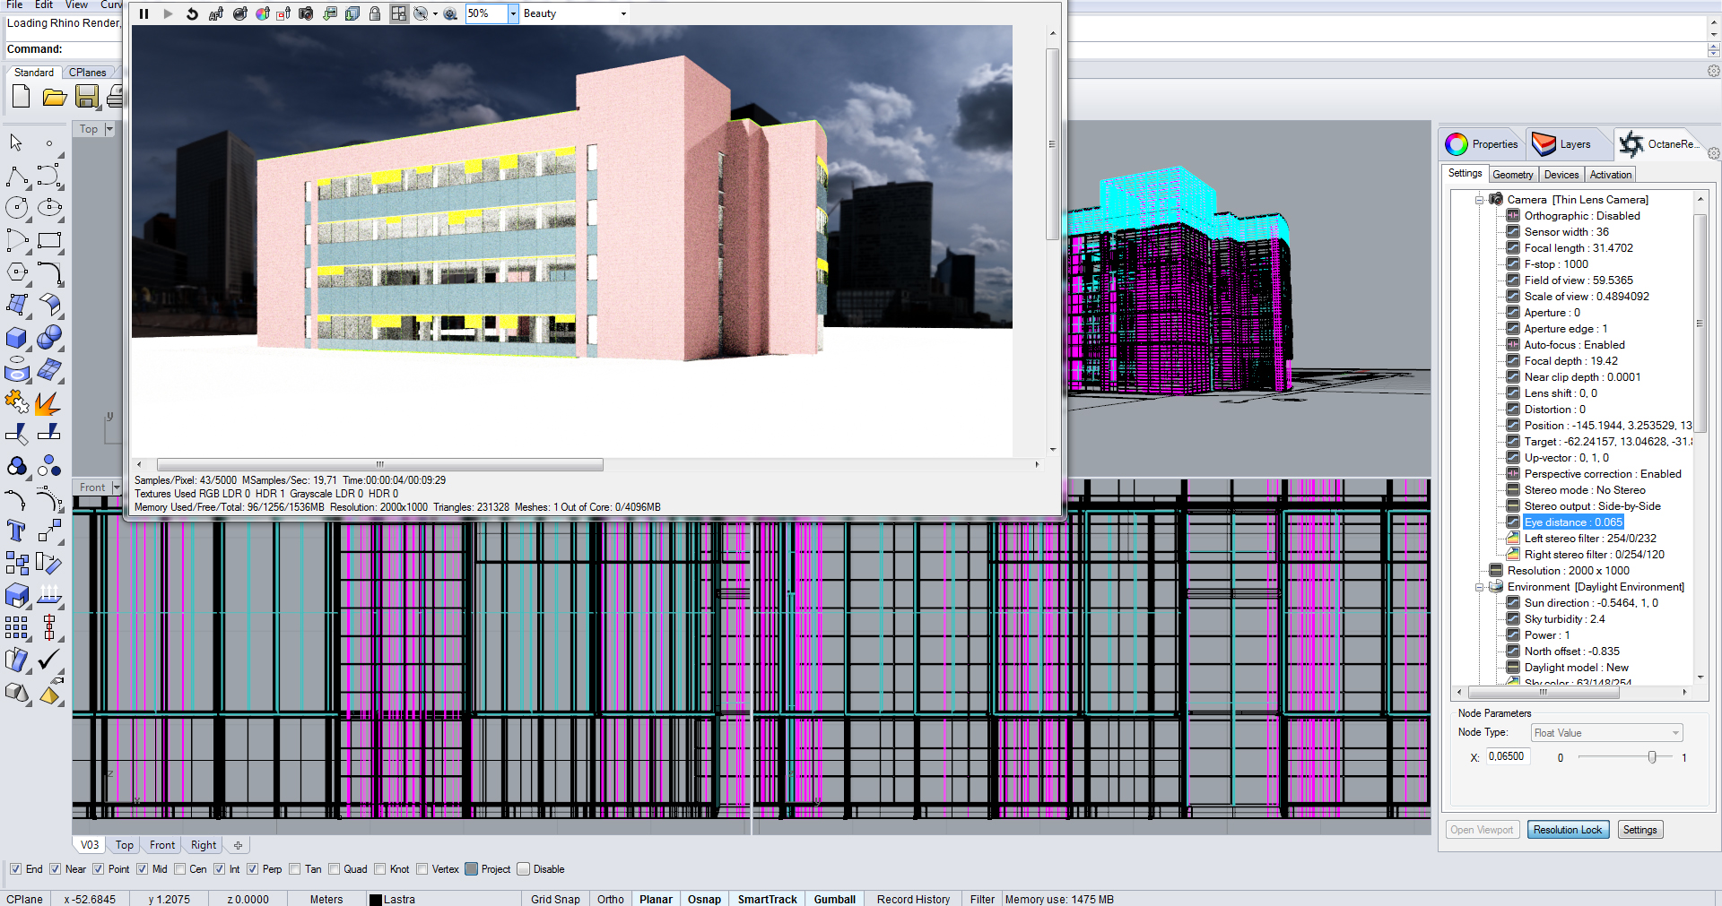Enable the Quad osnap checkbox
The height and width of the screenshot is (906, 1722).
click(x=334, y=869)
